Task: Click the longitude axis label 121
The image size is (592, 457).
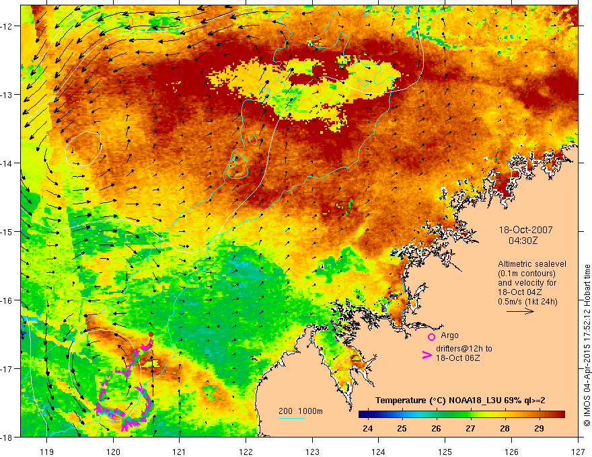Action: (180, 452)
